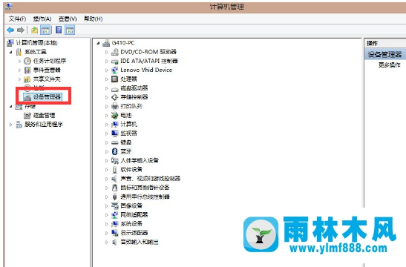Screen dimensions: 406x267
Task: Click 更多操作 in the actions pane
Action: tap(389, 65)
